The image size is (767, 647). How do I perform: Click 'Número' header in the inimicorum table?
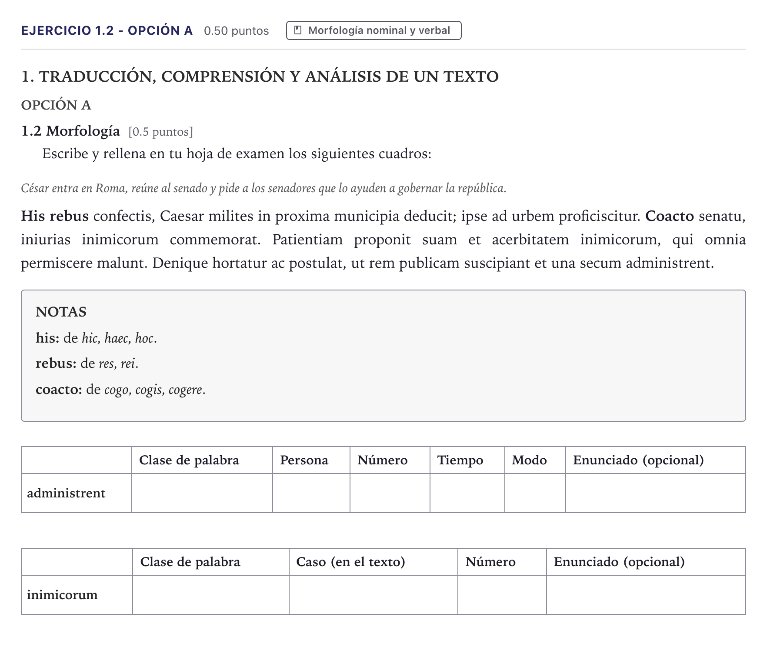pyautogui.click(x=502, y=562)
